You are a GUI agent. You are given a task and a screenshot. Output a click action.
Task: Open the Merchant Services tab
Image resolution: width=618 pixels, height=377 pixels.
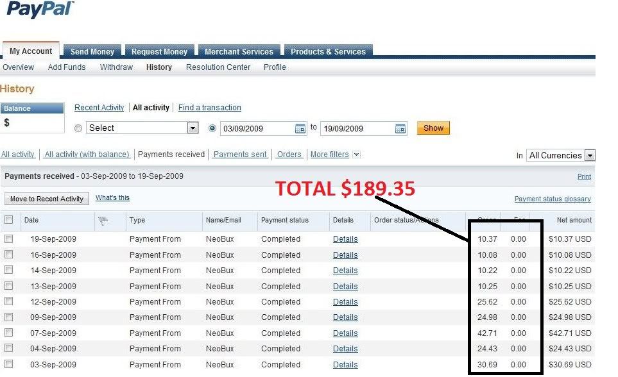pos(239,51)
